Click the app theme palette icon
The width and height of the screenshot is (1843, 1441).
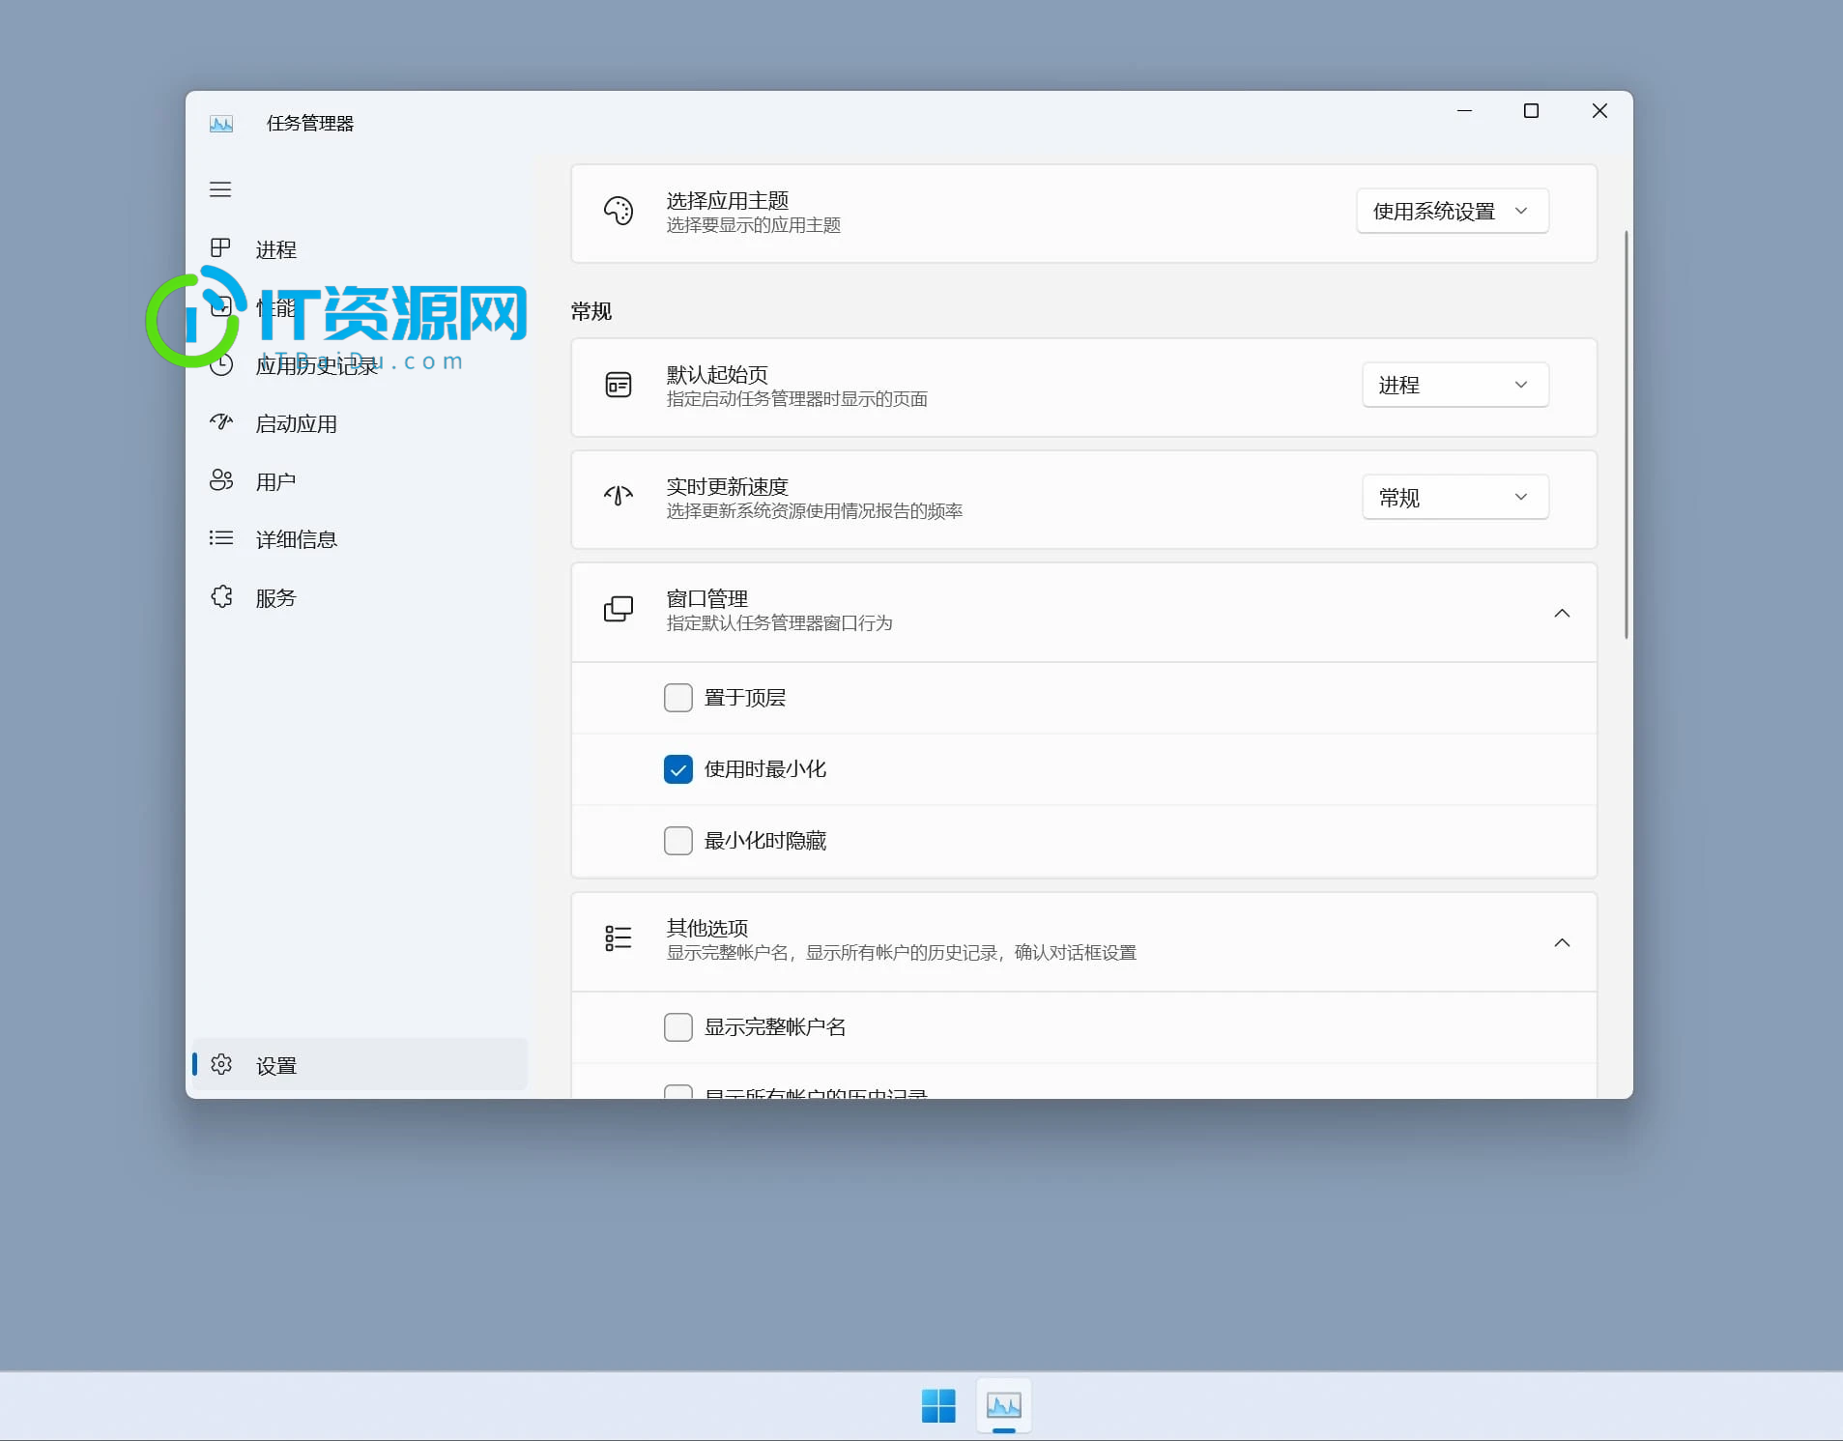point(619,211)
